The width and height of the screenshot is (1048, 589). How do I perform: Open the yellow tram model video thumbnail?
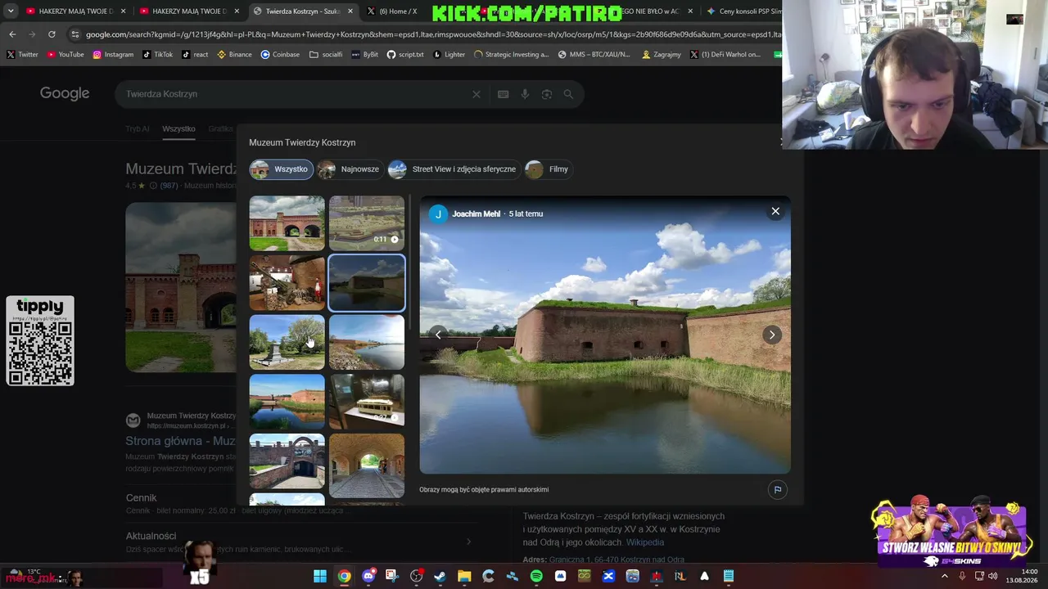tap(367, 402)
